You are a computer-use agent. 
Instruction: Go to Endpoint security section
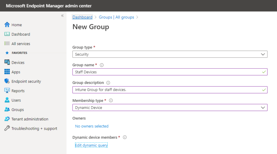click(26, 81)
